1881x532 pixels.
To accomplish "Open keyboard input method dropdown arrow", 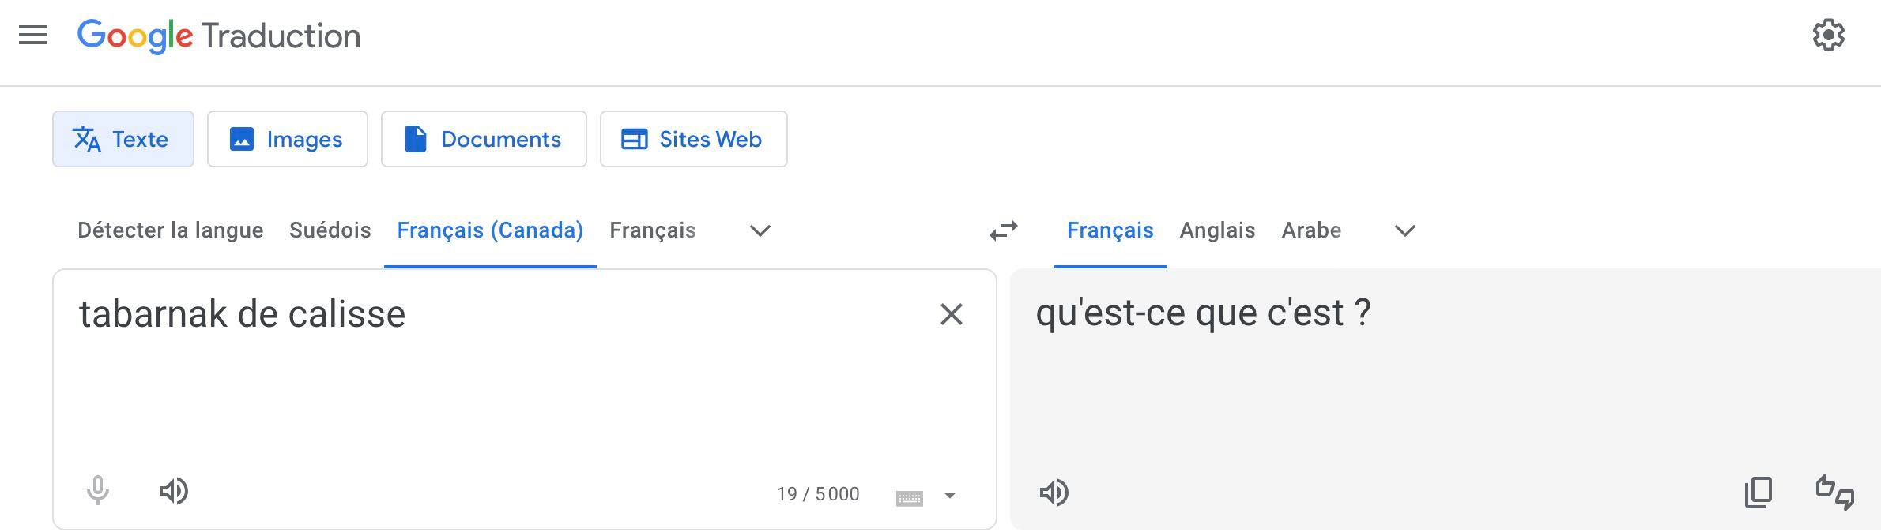I will [x=950, y=496].
